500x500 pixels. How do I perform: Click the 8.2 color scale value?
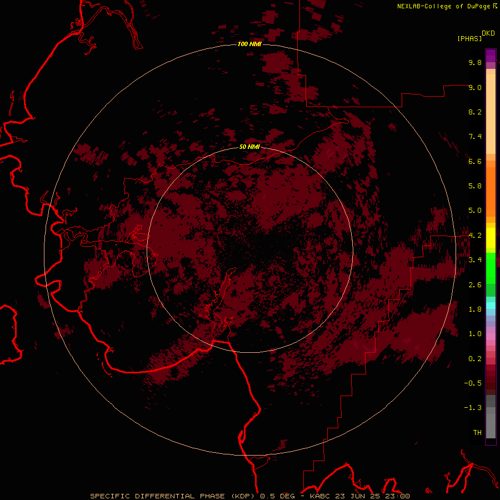pyautogui.click(x=475, y=112)
